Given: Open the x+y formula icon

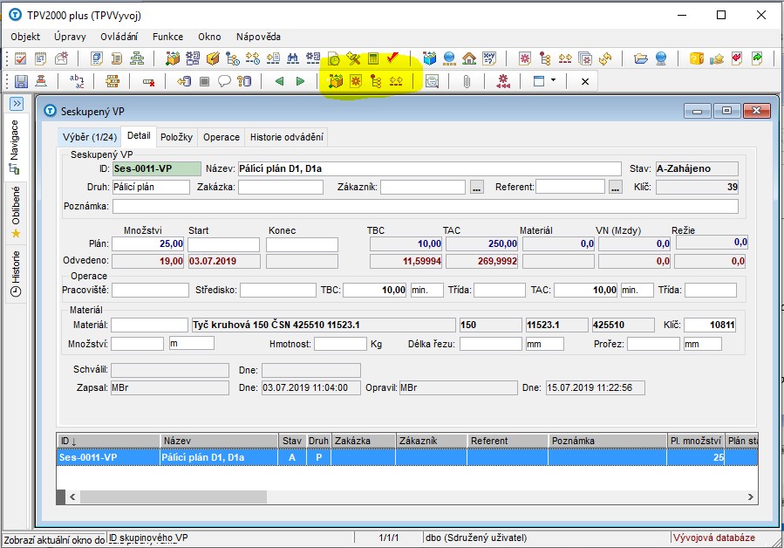Looking at the screenshot, I should (489, 58).
